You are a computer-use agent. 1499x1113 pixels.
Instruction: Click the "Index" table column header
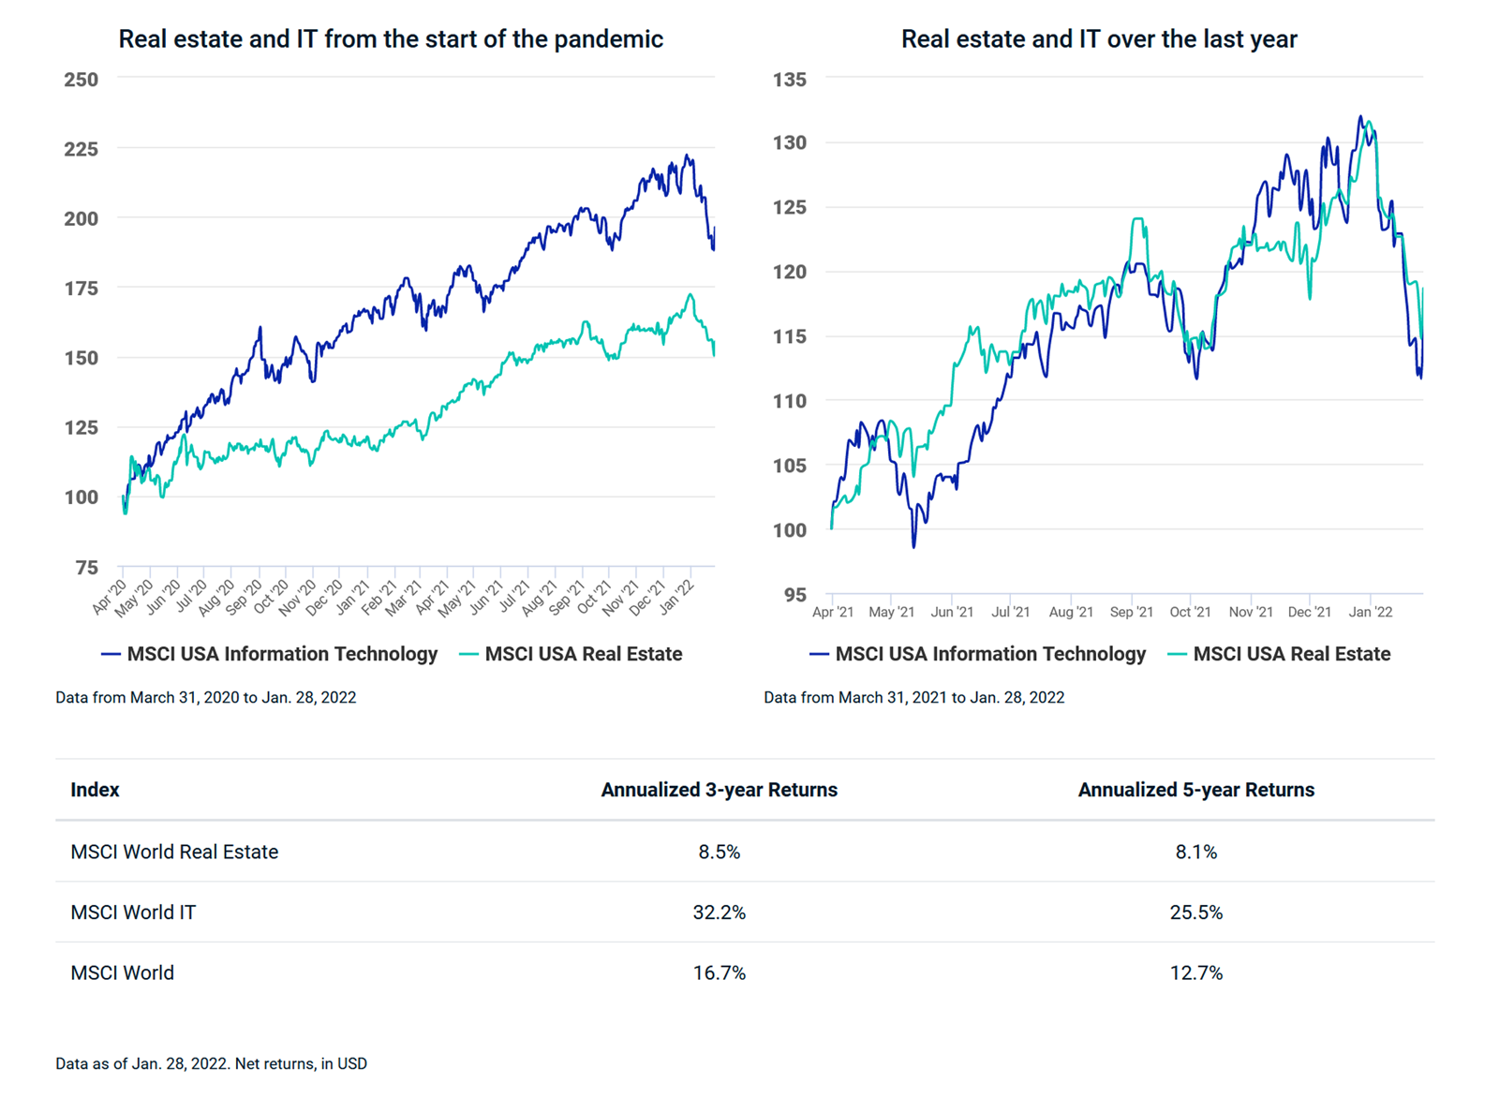95,790
